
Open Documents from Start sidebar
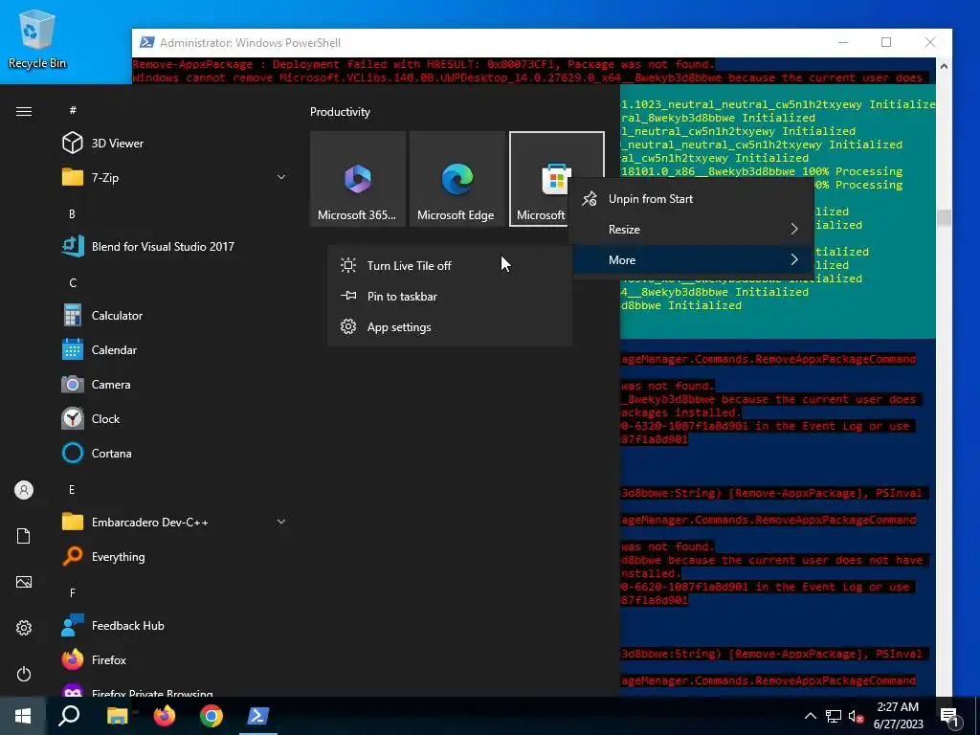coord(24,536)
